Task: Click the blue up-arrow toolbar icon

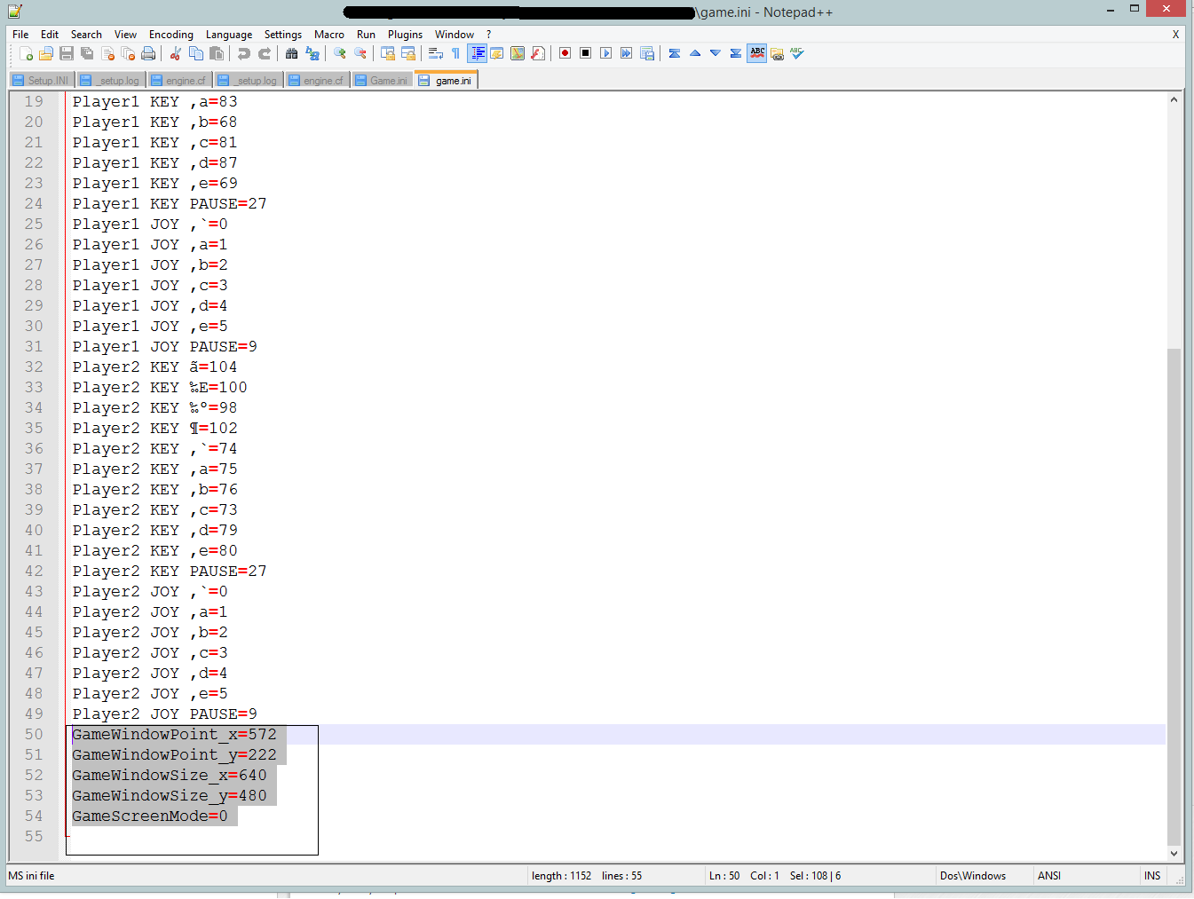Action: click(695, 53)
